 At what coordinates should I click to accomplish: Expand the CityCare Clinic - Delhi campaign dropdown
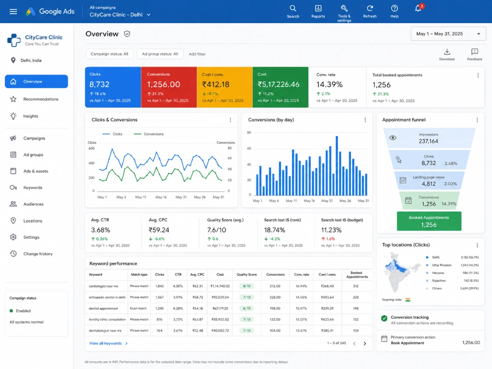120,15
